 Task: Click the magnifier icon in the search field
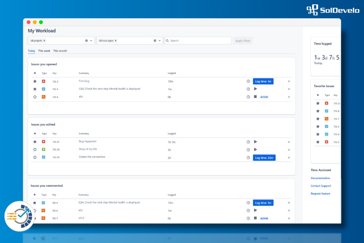[167, 40]
